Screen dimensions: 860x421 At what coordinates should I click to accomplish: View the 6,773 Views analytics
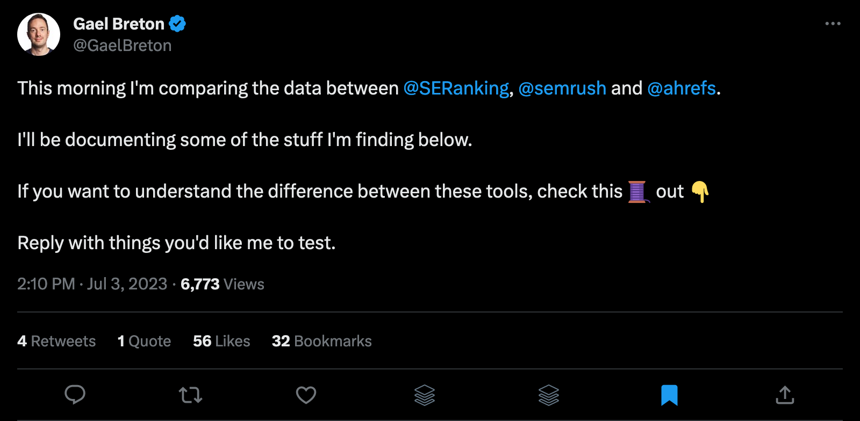tap(222, 284)
